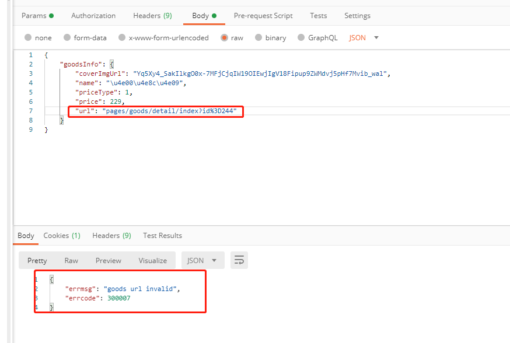Toggle the response line wrap icon
The height and width of the screenshot is (343, 510).
point(239,260)
